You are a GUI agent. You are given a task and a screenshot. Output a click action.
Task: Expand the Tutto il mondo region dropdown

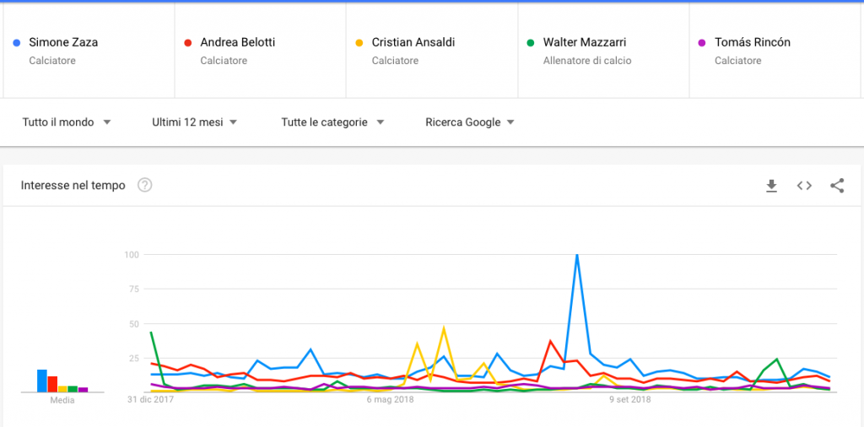[67, 122]
